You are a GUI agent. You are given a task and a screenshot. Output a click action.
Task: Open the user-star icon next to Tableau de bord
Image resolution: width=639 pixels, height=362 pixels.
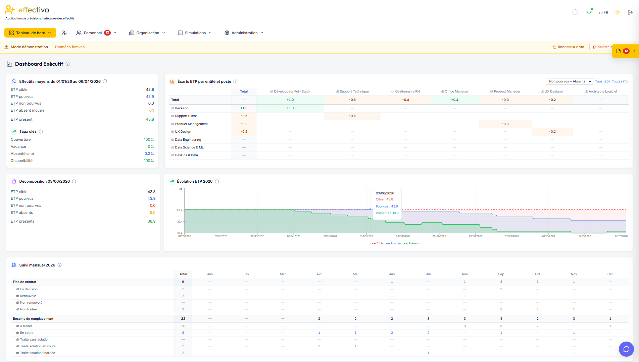(64, 33)
